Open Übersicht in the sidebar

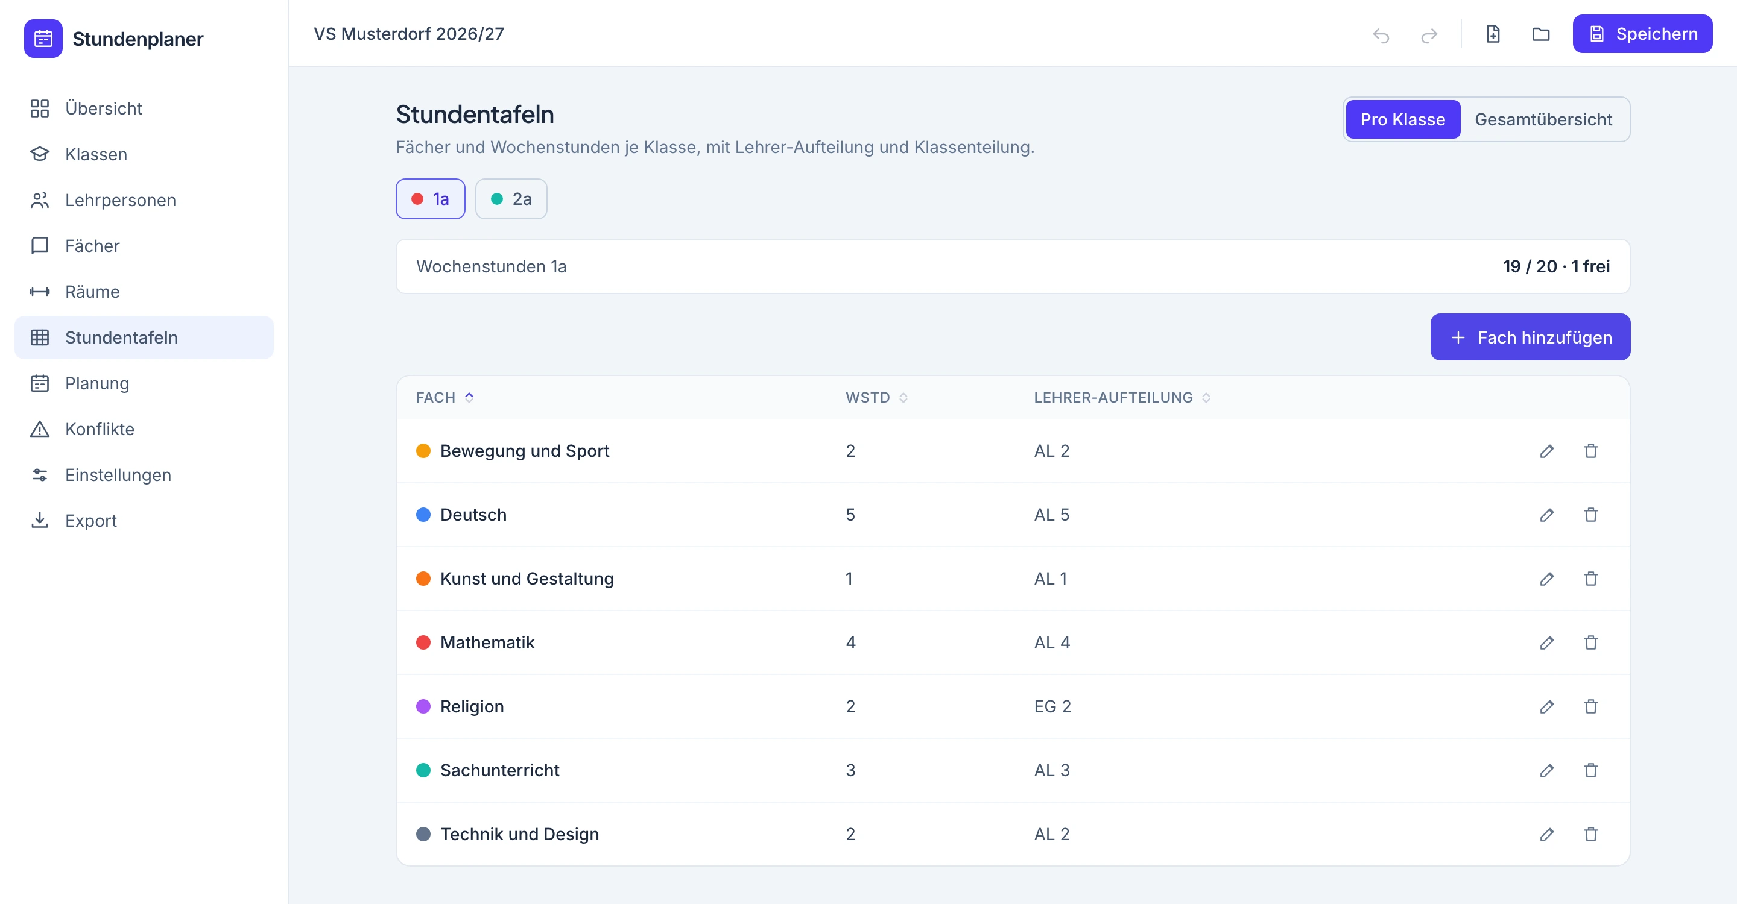pos(144,108)
